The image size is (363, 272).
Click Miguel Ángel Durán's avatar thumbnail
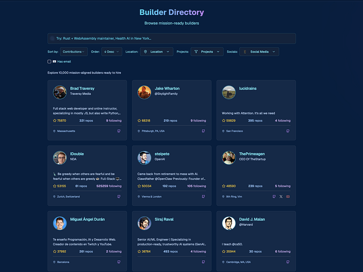pos(60,223)
